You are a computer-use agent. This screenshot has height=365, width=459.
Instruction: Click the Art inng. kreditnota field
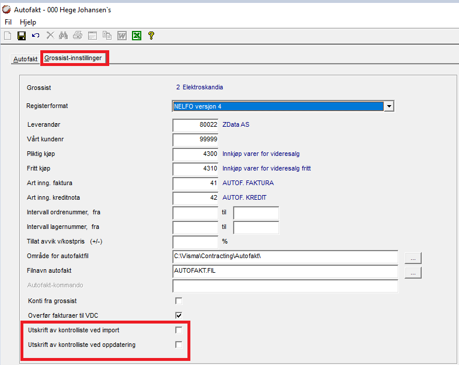196,198
